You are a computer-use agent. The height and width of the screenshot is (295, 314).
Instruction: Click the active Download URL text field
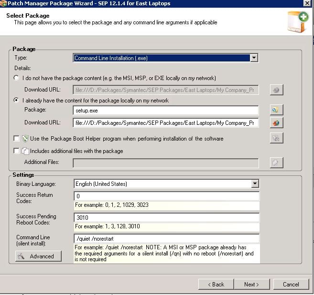pyautogui.click(x=166, y=123)
